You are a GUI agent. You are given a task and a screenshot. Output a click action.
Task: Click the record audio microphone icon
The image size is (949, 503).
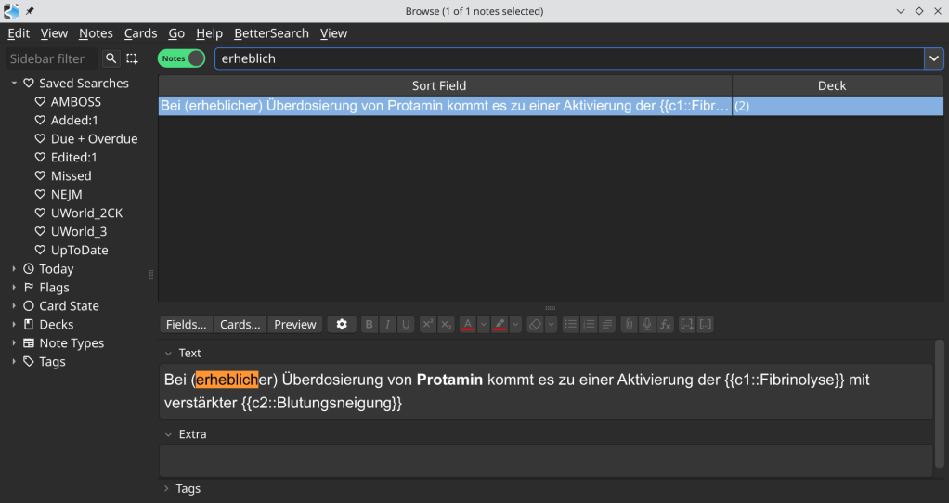(x=647, y=325)
